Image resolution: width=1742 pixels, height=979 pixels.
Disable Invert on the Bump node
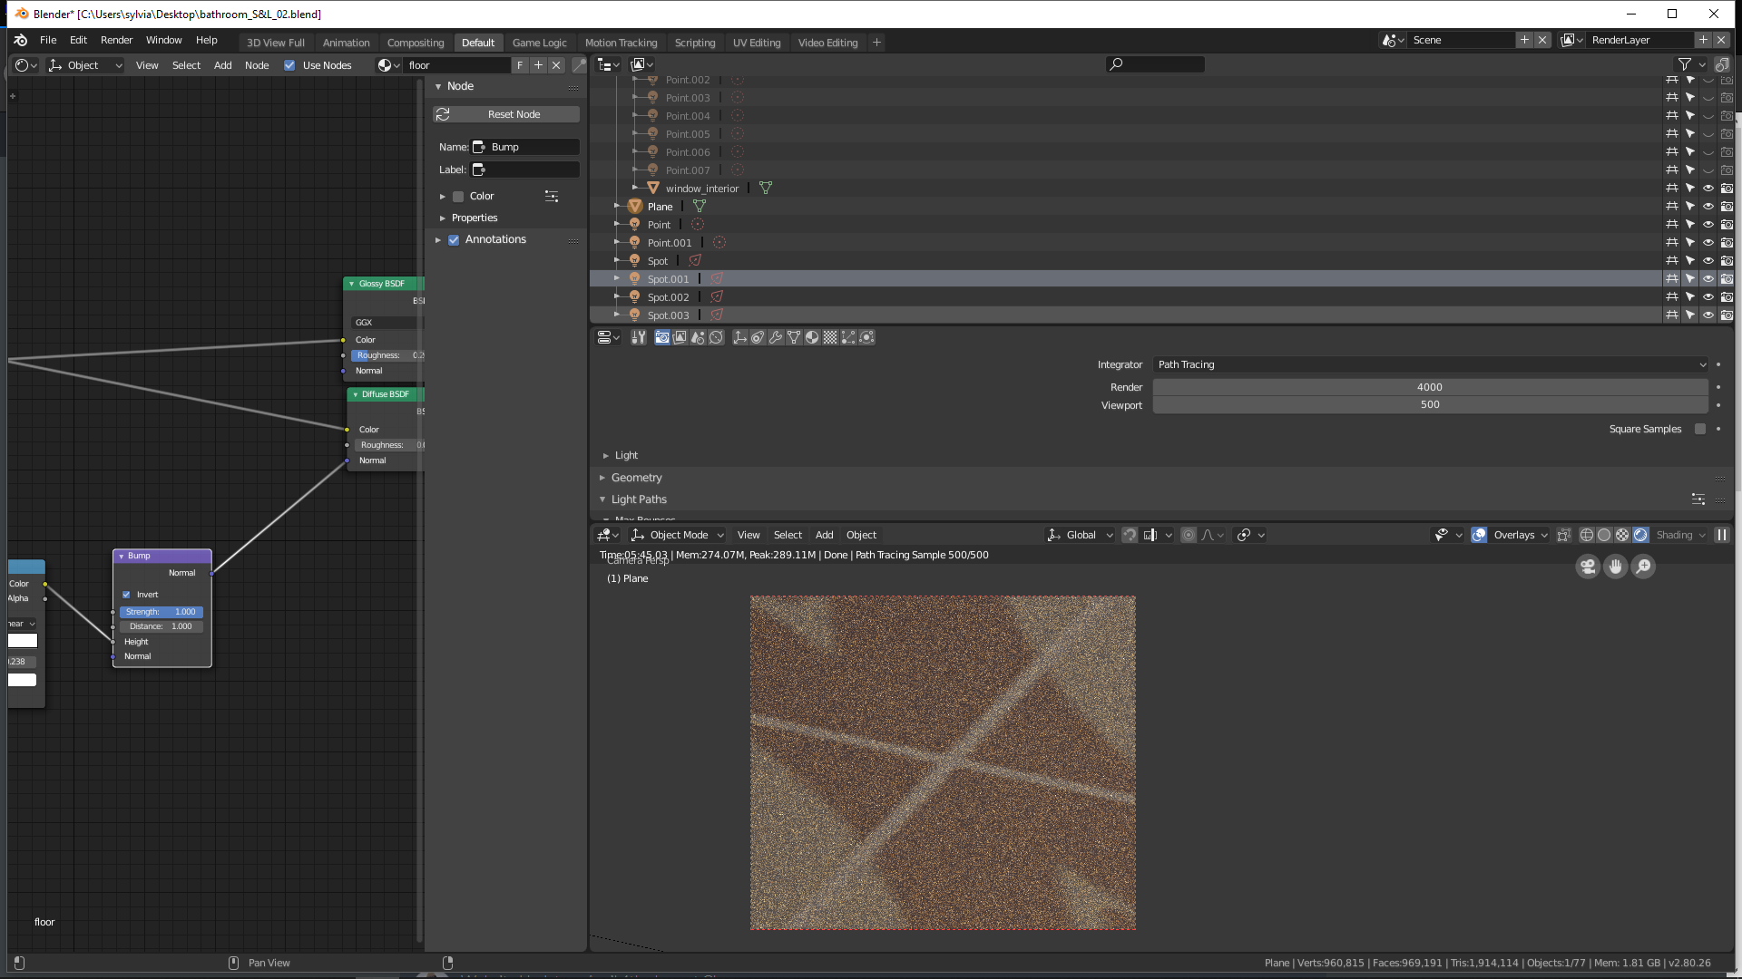click(x=126, y=595)
